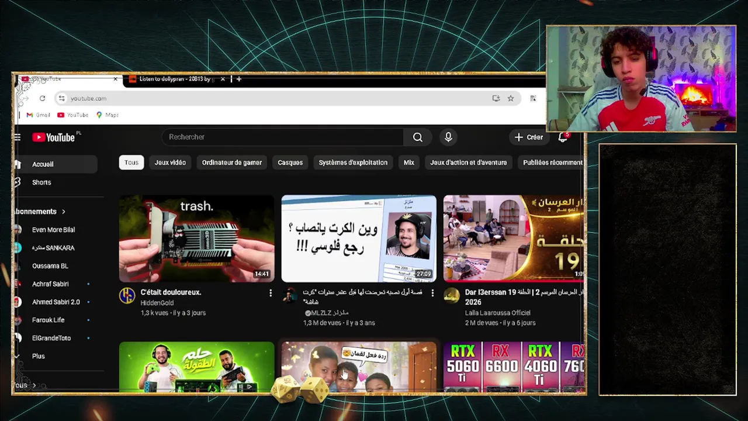
Task: Open a new browser tab with plus
Action: pos(238,79)
